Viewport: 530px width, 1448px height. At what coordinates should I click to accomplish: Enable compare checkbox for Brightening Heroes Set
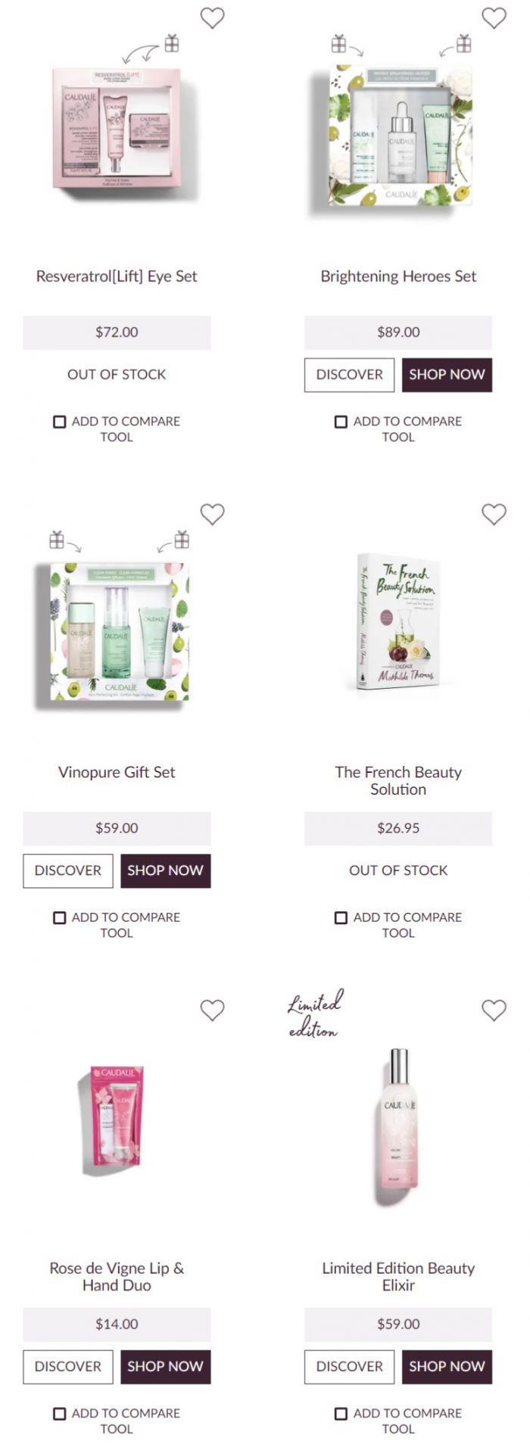pyautogui.click(x=341, y=422)
